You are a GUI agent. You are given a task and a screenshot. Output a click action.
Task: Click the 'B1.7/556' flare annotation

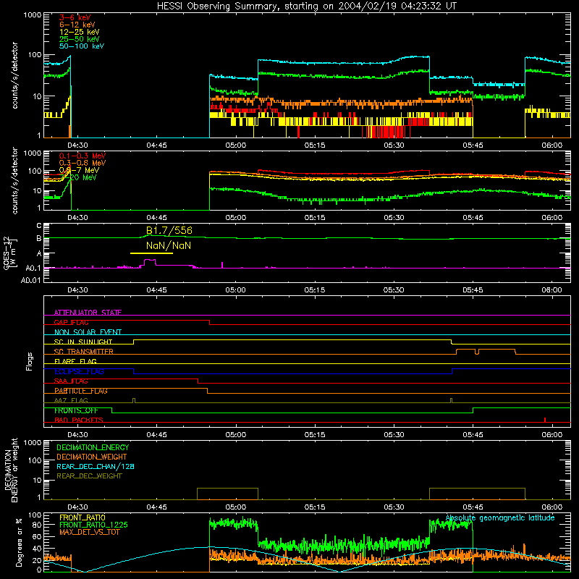[x=169, y=230]
